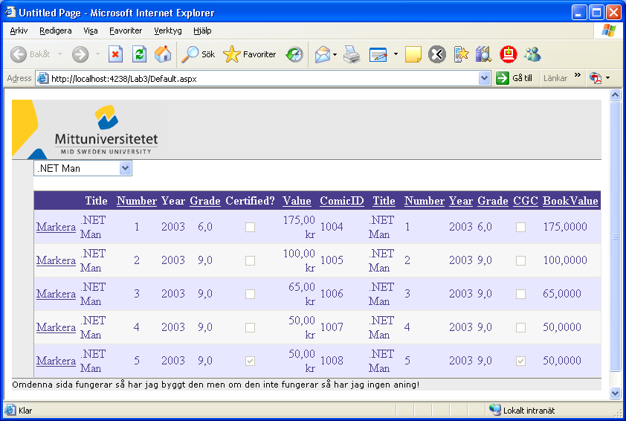626x421 pixels.
Task: Open the Hjälp menu
Action: (202, 30)
